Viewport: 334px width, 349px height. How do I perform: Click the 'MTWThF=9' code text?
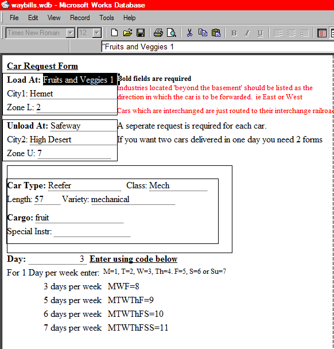[x=131, y=300]
